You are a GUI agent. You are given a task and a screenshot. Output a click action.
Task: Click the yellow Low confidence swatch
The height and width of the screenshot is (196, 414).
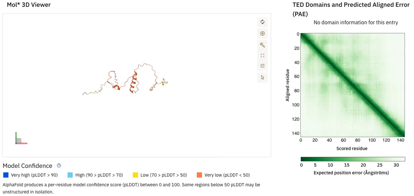coord(135,175)
